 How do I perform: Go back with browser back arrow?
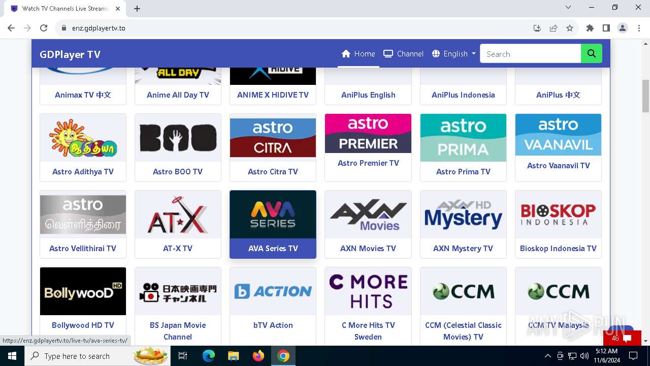coord(11,28)
